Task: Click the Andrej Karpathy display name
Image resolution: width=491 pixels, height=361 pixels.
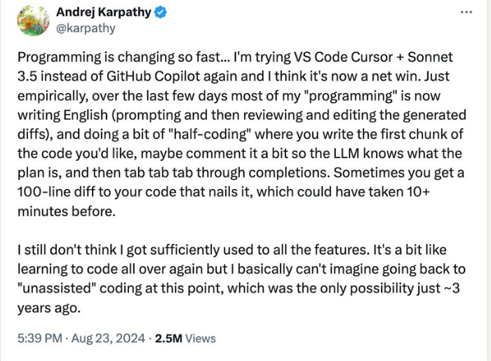Action: coord(104,12)
